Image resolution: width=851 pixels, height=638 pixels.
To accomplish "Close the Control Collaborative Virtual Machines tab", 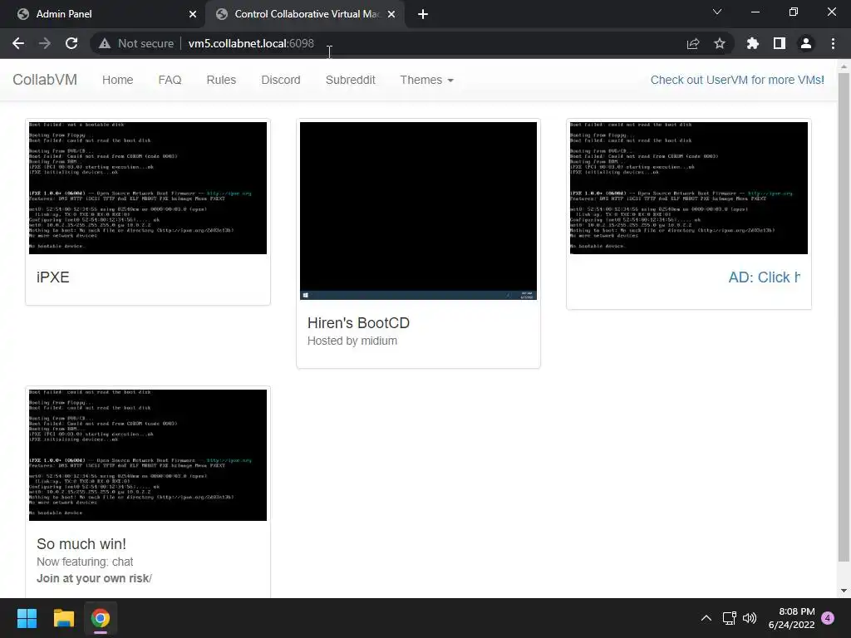I will [391, 14].
